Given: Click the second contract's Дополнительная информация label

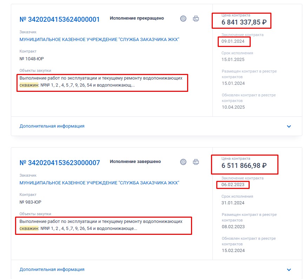Looking at the screenshot, I should click(52, 270).
